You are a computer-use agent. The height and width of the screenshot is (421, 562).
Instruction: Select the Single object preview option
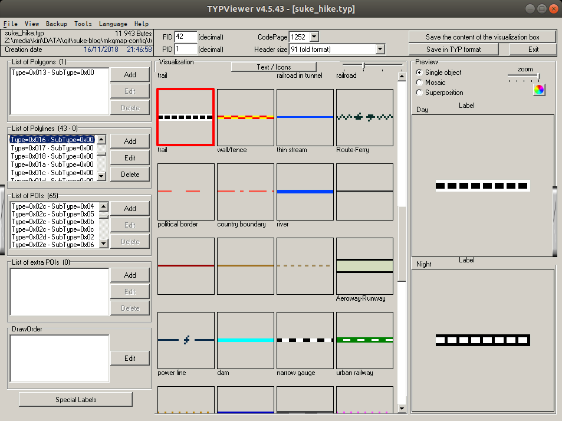[420, 73]
